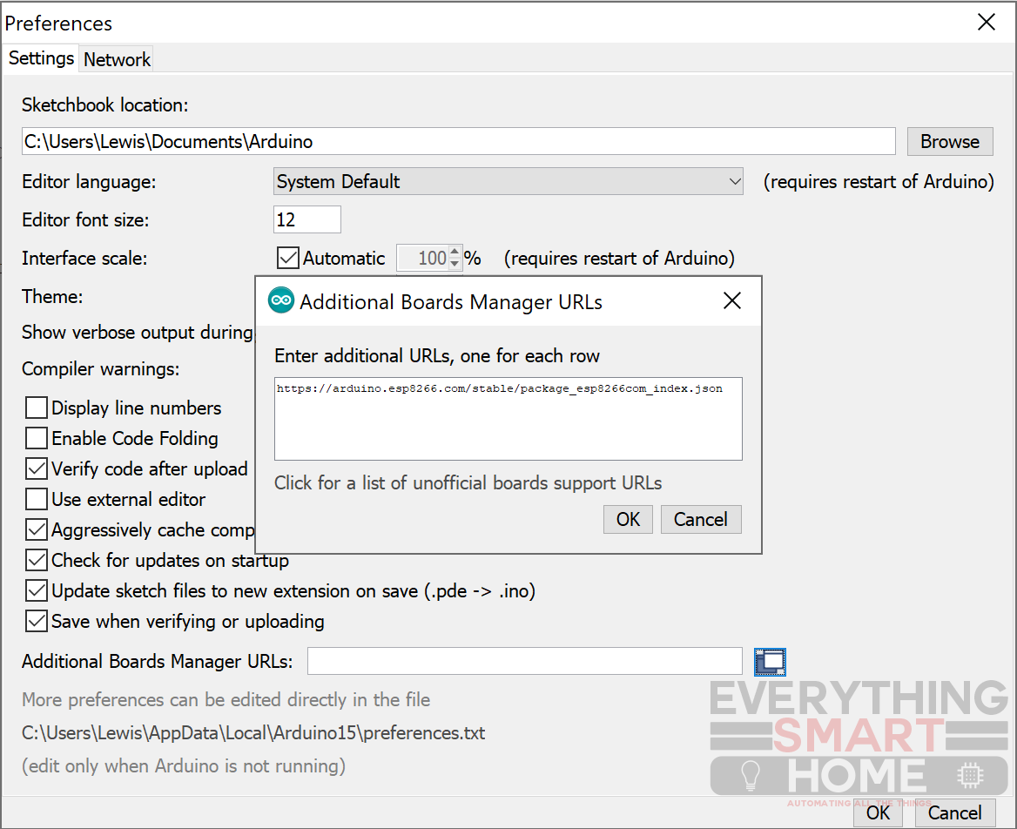Click the 'Theme:' label
This screenshot has height=829, width=1017.
52,296
